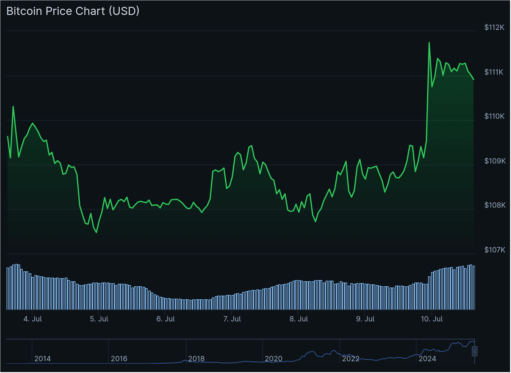Image resolution: width=511 pixels, height=373 pixels.
Task: Click the 'Bitcoin Price Chart (USD)' title
Action: (x=73, y=11)
